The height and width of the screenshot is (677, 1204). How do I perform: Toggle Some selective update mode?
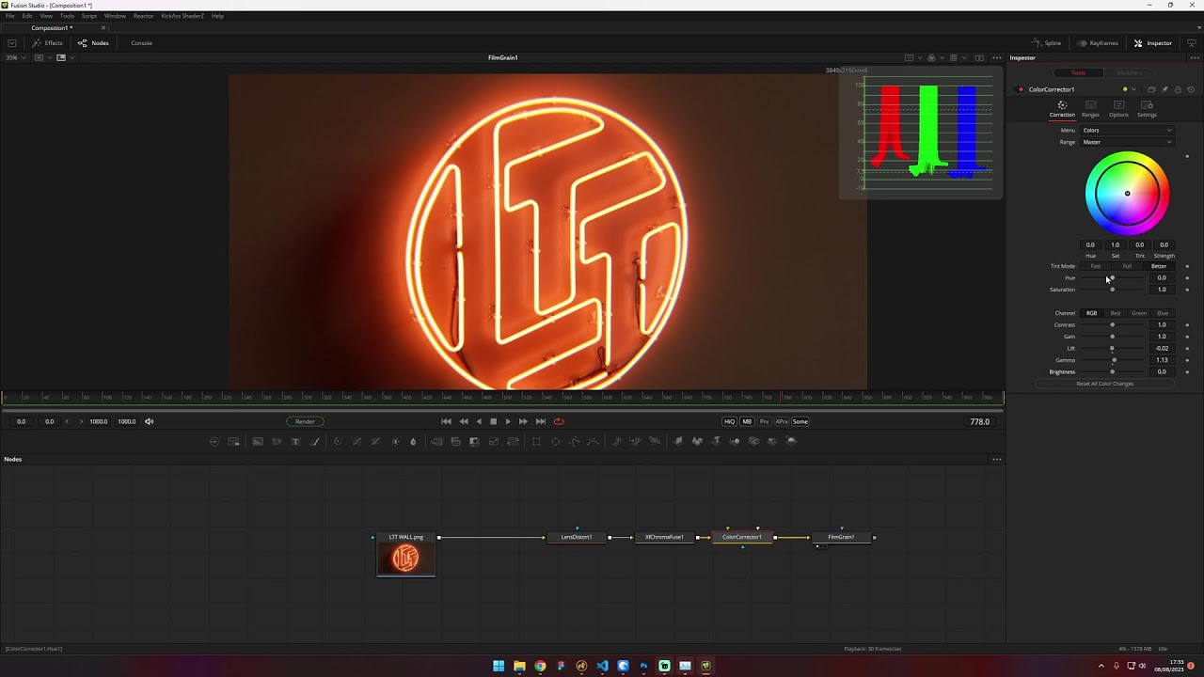click(x=800, y=421)
